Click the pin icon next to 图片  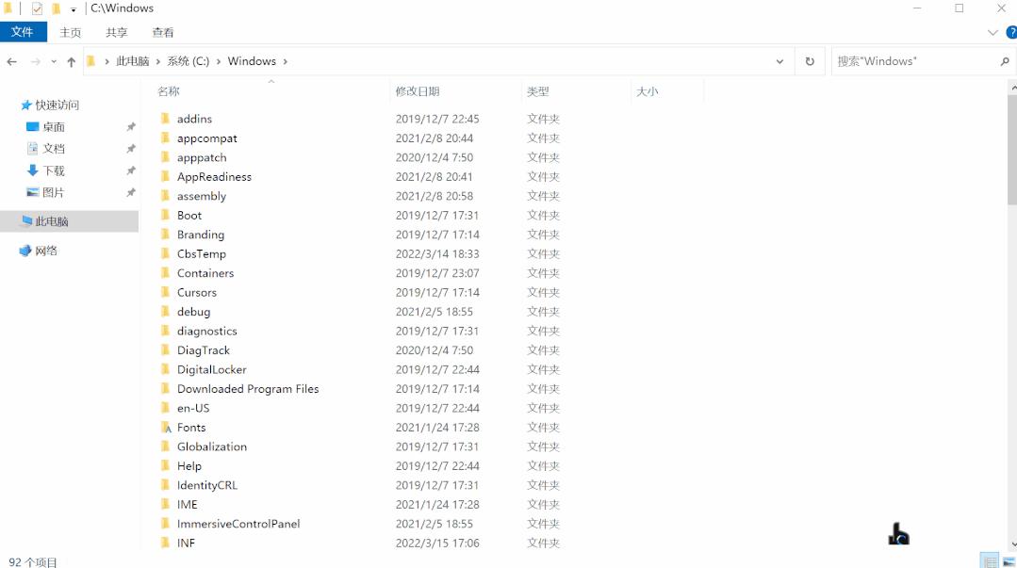[131, 192]
